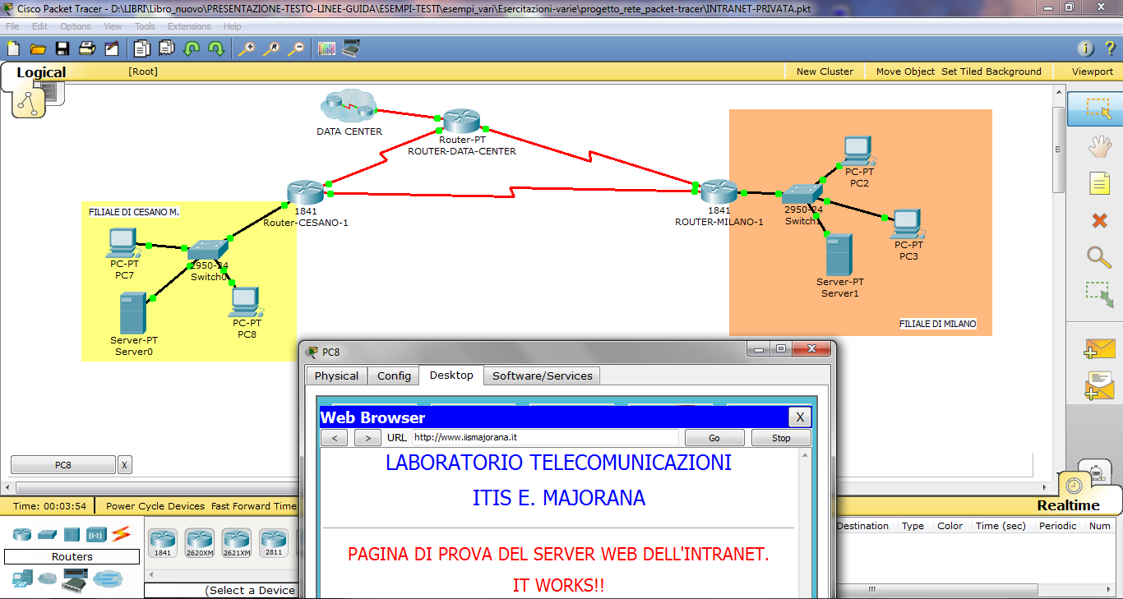The height and width of the screenshot is (599, 1123).
Task: Select the Resize Shape tool
Action: point(1100,295)
